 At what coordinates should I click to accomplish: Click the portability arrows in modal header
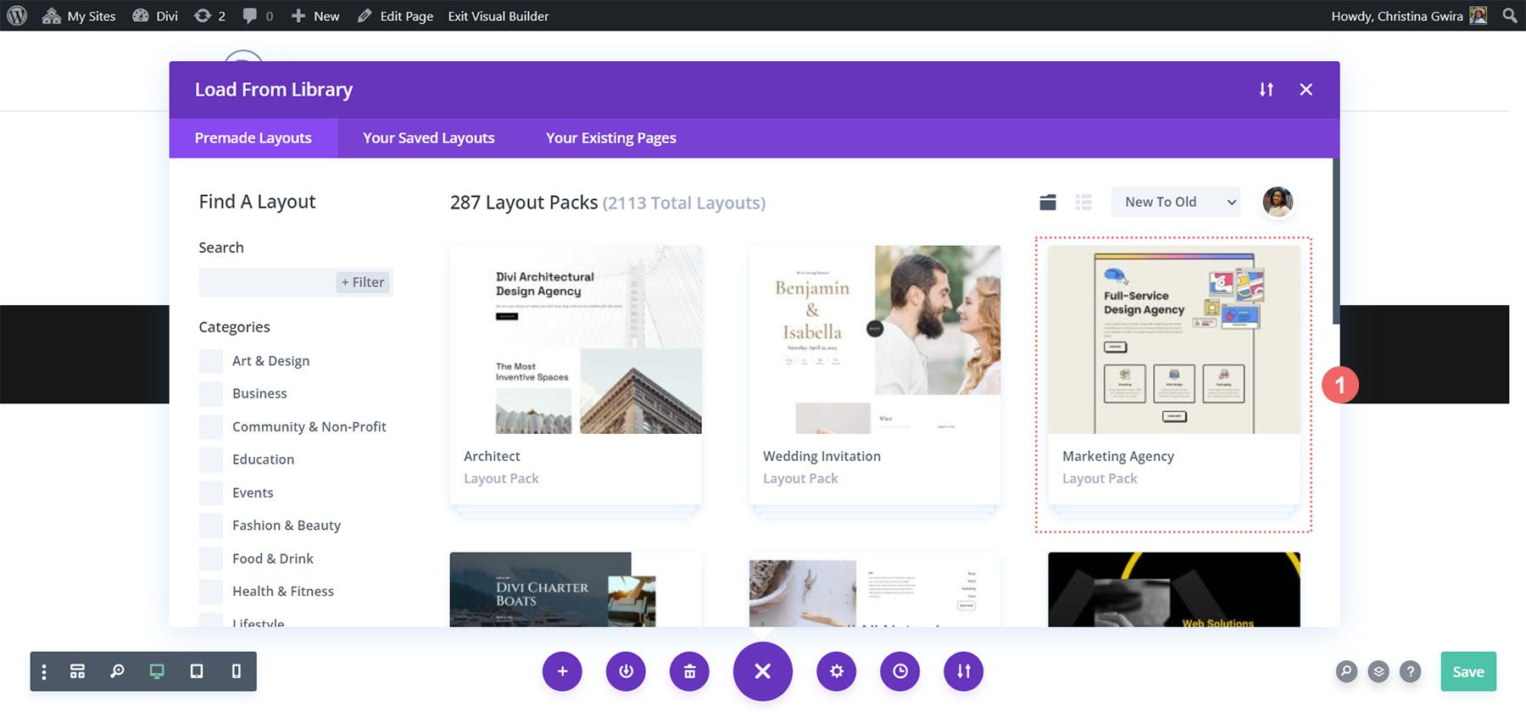point(1267,89)
